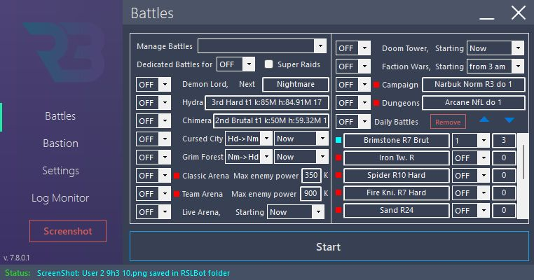
Task: Click the Screenshot button
Action: [68, 231]
